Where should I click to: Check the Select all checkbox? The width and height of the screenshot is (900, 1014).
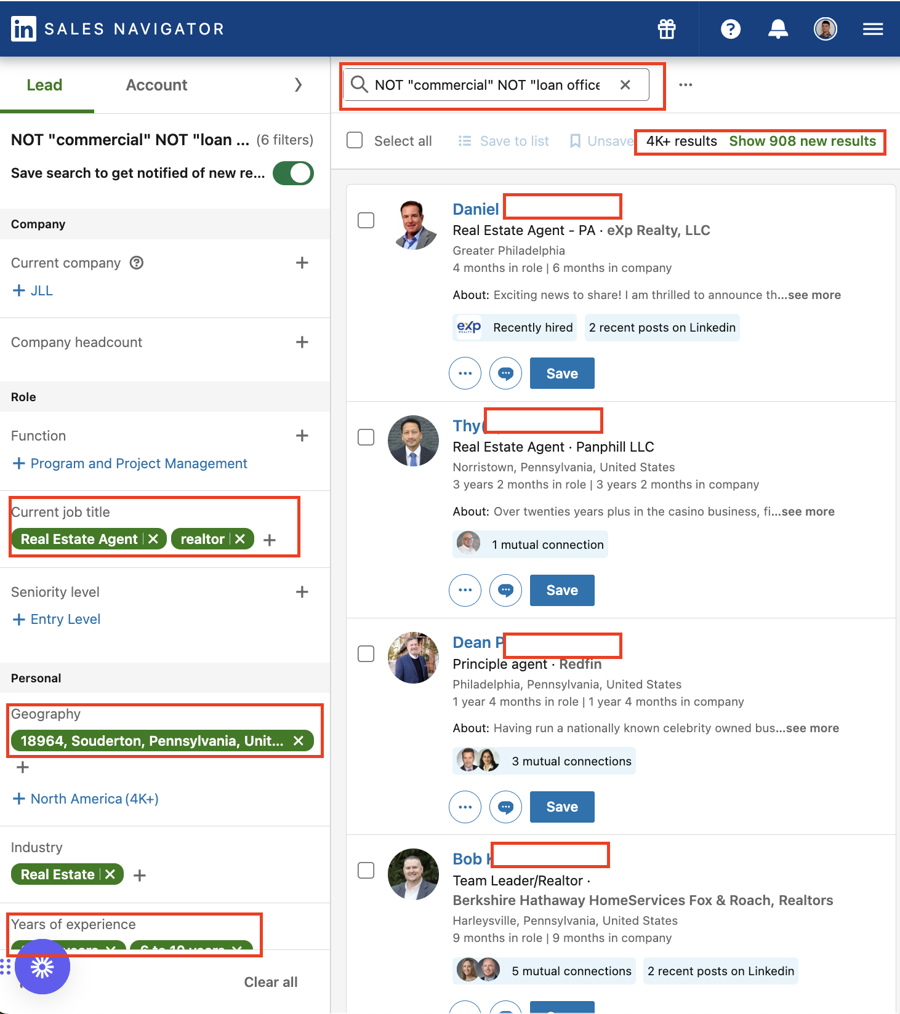pyautogui.click(x=355, y=140)
